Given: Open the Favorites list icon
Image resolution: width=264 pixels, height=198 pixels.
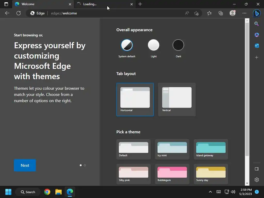Looking at the screenshot, I should 209,13.
